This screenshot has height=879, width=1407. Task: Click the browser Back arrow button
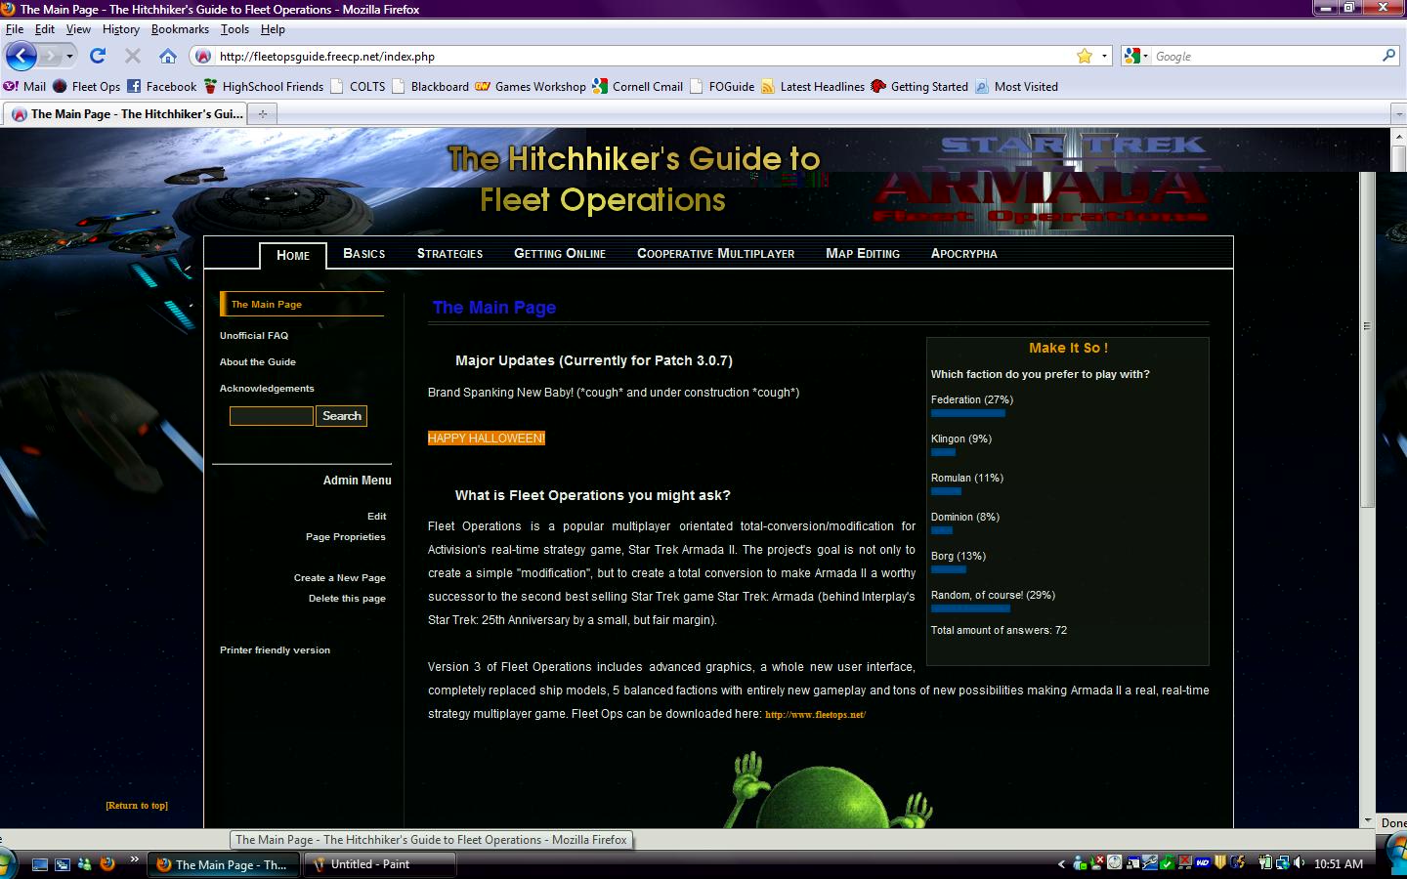21,56
